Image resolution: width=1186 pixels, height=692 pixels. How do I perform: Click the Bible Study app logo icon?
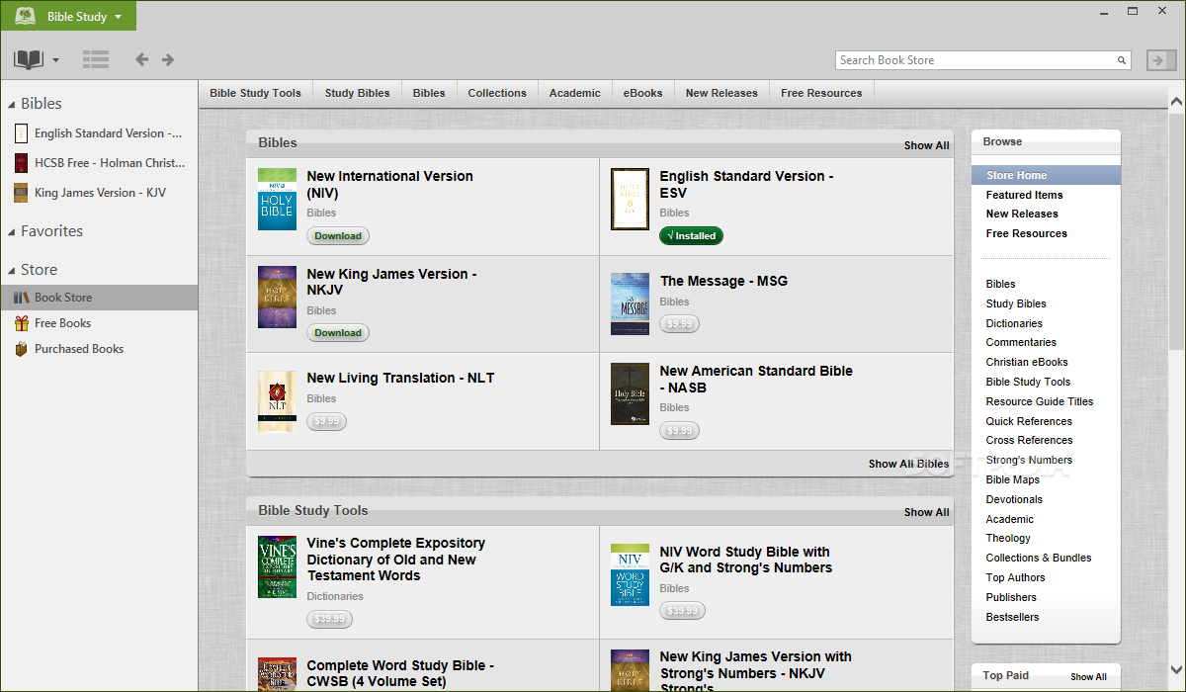coord(25,16)
